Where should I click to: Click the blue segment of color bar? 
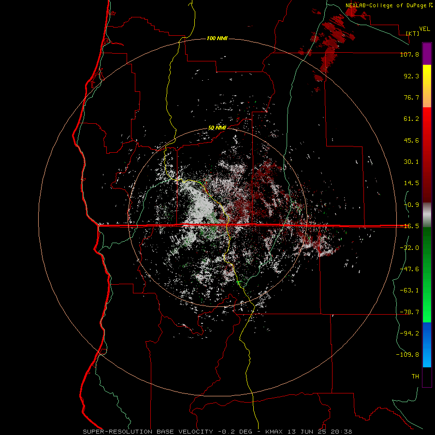(x=427, y=345)
